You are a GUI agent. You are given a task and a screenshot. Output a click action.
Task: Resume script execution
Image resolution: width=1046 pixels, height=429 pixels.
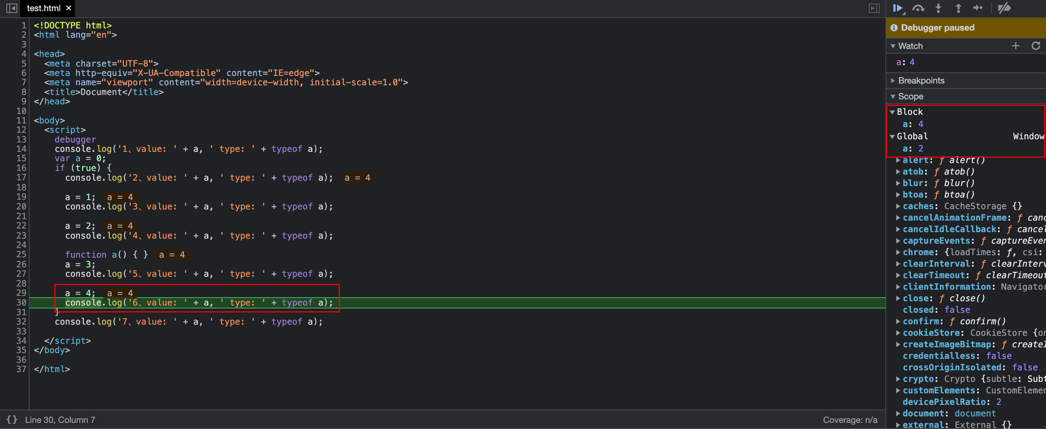[x=897, y=8]
